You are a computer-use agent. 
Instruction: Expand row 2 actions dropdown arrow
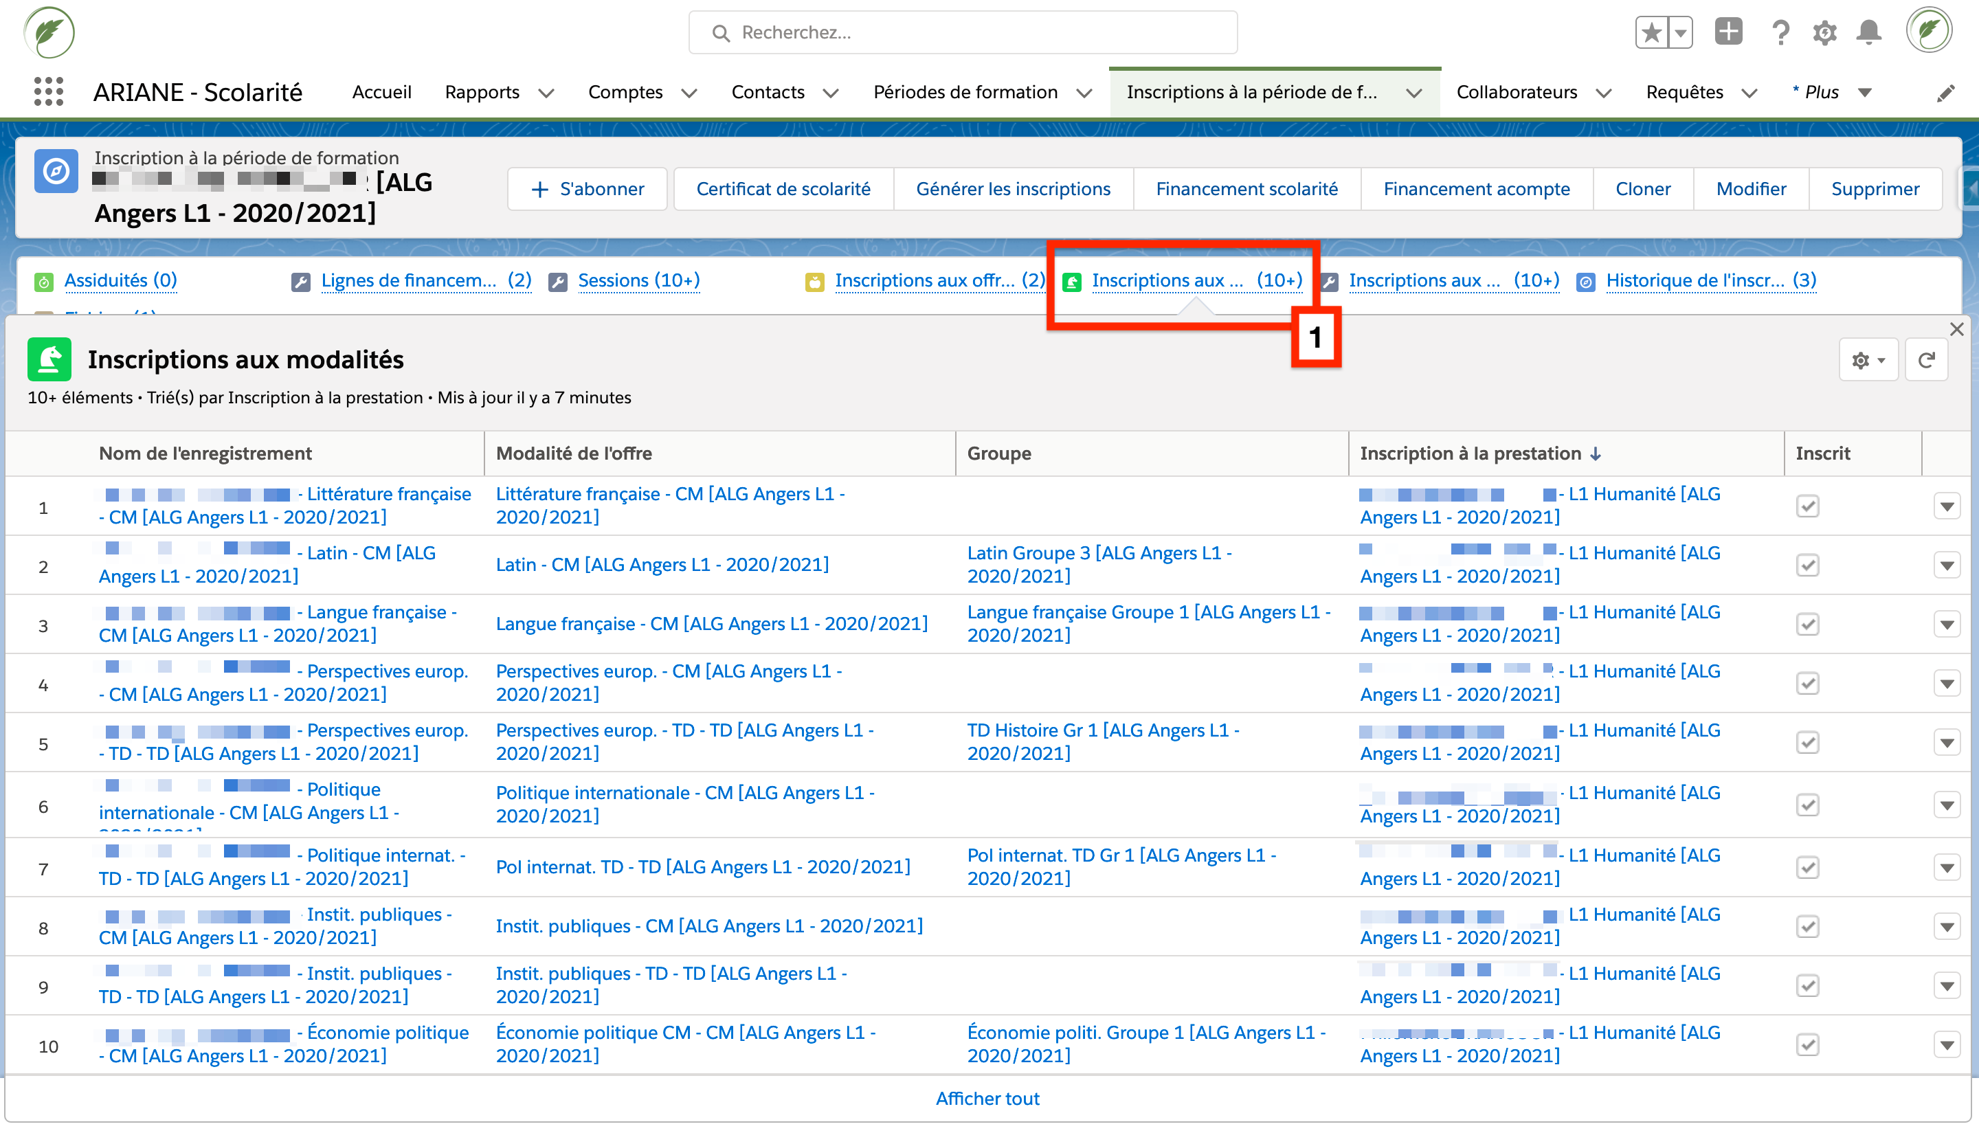tap(1946, 565)
